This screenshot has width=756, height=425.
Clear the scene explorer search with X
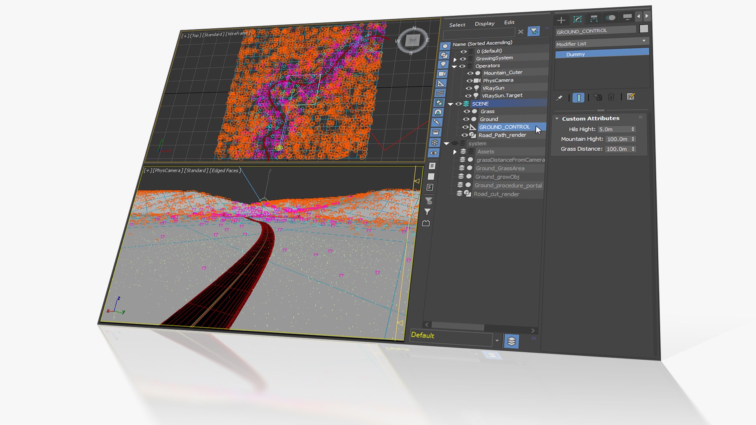tap(521, 32)
